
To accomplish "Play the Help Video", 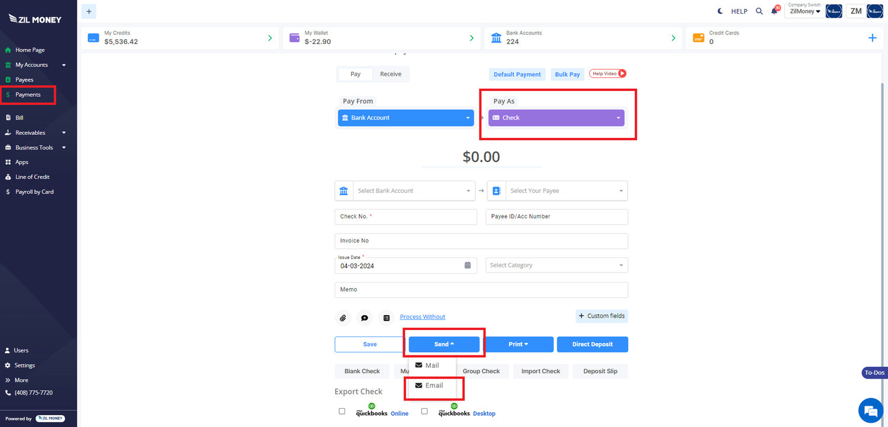I will point(608,74).
